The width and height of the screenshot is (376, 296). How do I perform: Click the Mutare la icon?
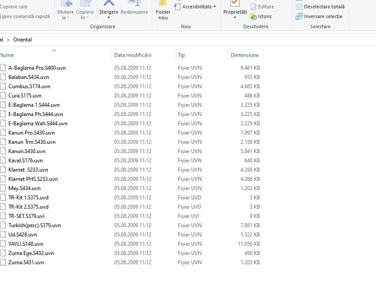(67, 4)
